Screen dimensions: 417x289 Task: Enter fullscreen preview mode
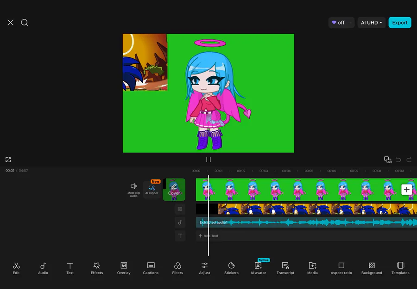pos(8,160)
